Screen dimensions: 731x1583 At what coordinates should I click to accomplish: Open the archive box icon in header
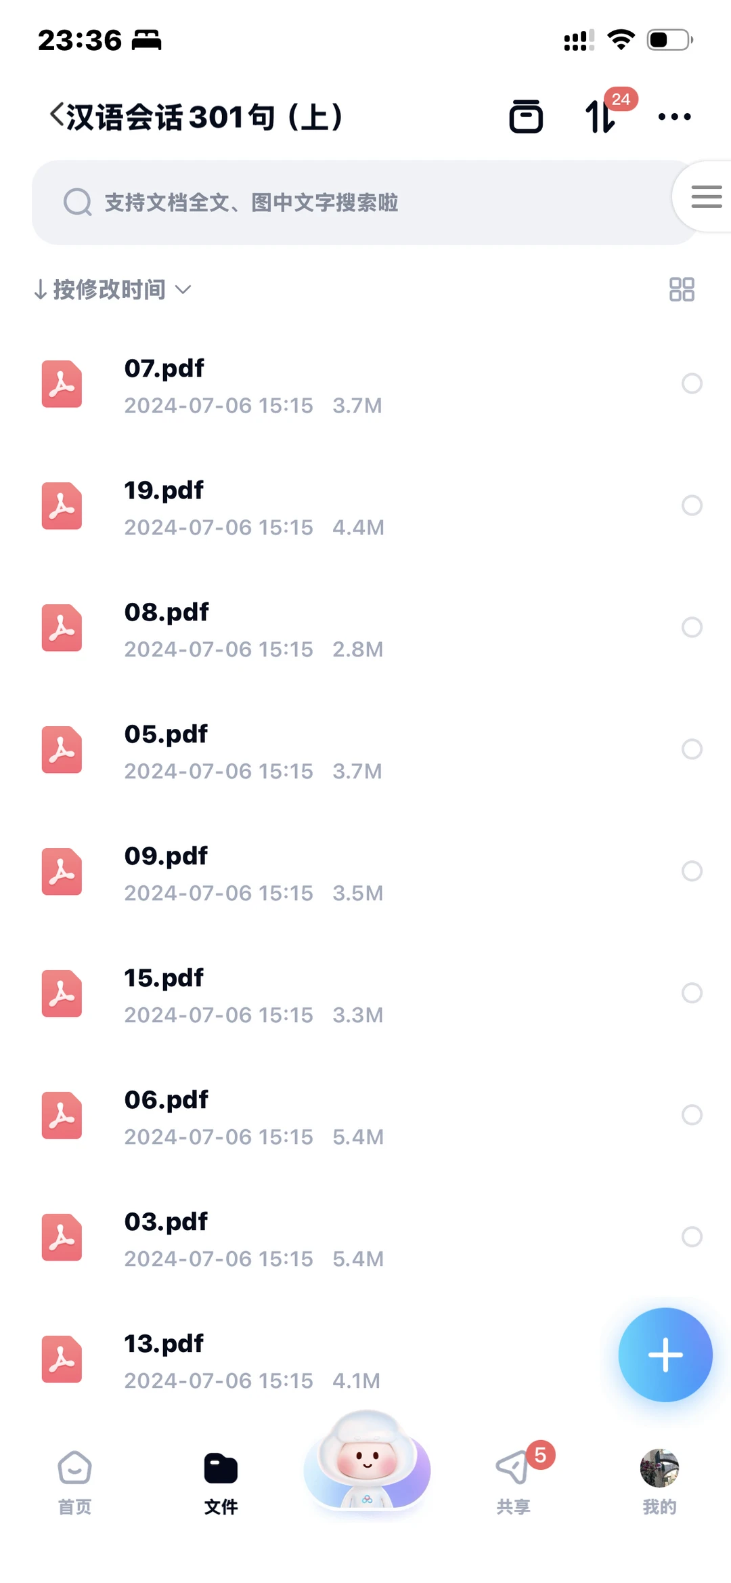click(526, 116)
